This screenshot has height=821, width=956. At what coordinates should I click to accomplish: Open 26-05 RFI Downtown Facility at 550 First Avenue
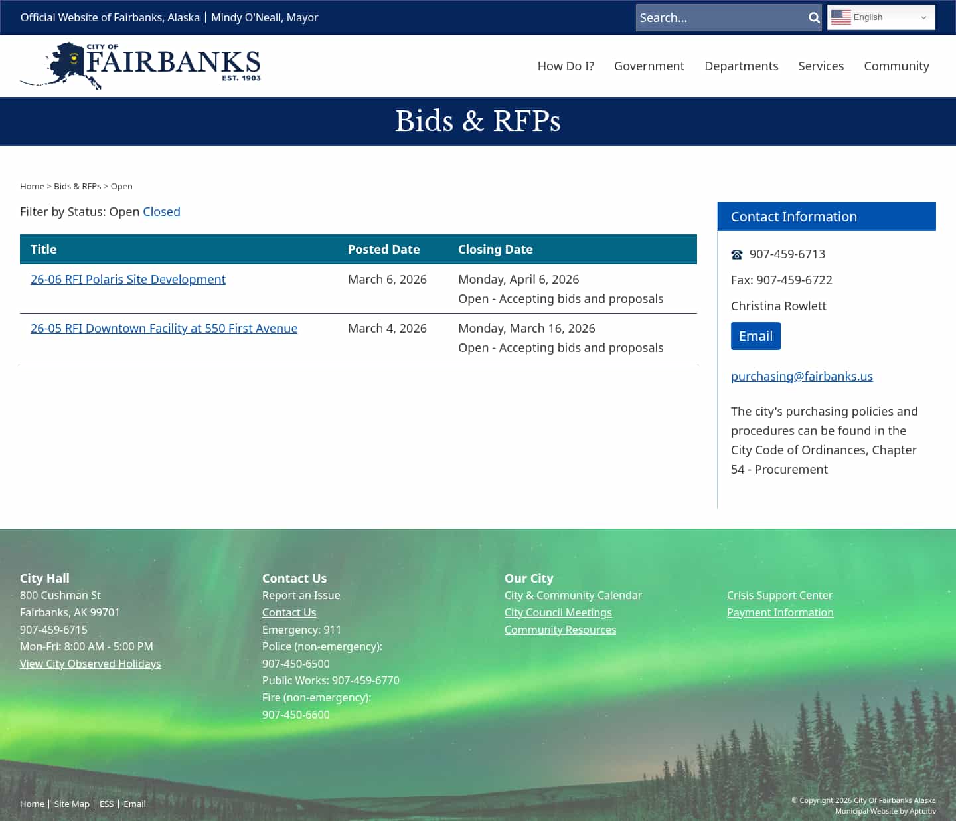pos(163,328)
